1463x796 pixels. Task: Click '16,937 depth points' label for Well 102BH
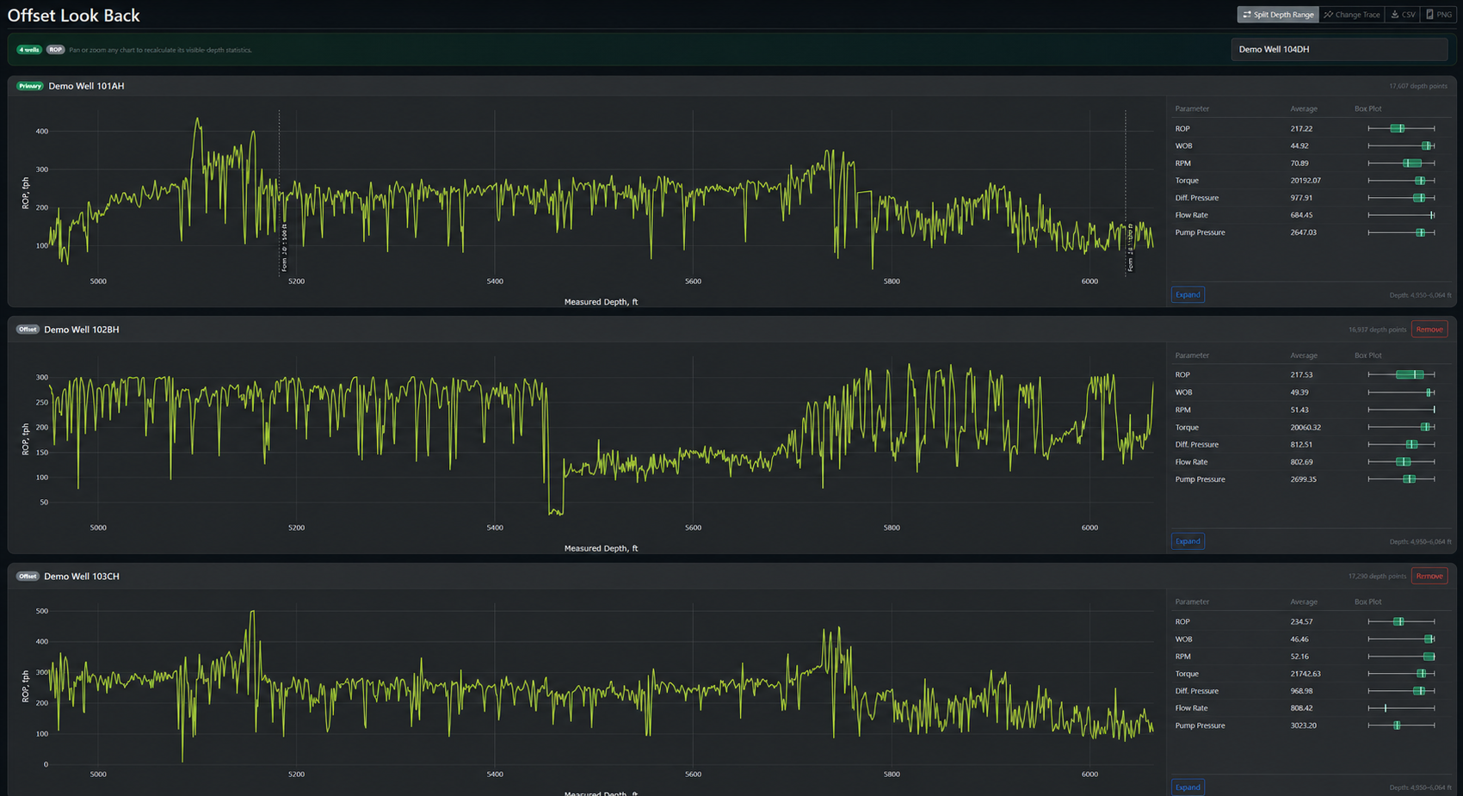(1377, 330)
